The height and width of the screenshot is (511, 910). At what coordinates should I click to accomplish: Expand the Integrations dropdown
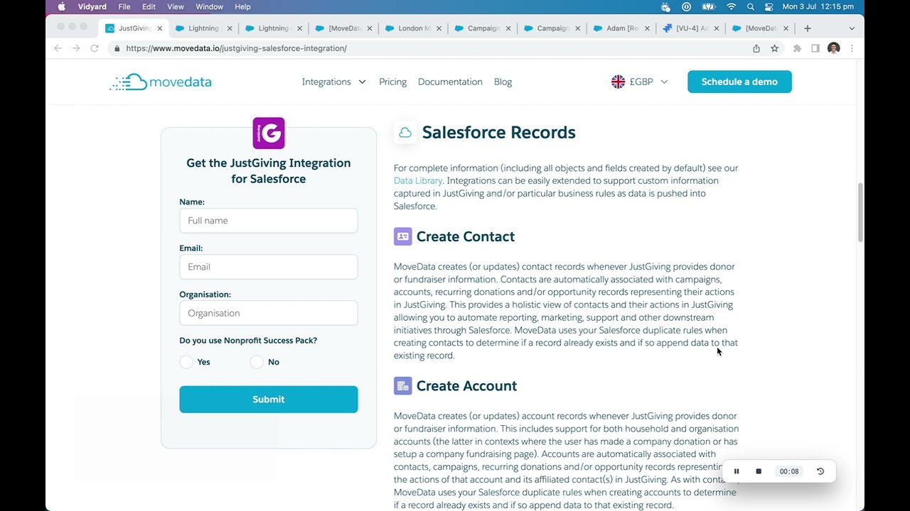point(333,82)
